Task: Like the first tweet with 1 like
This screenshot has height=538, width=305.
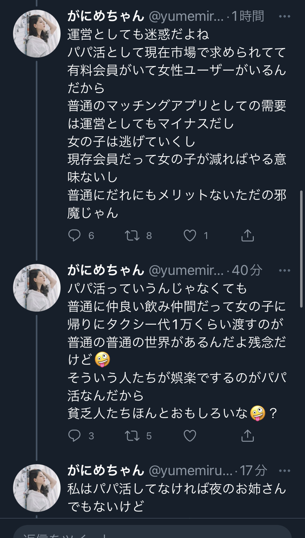Action: tap(190, 235)
